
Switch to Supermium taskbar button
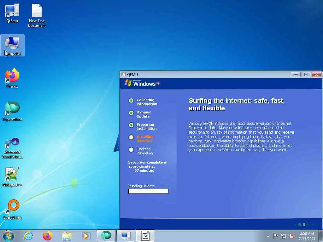click(106, 236)
